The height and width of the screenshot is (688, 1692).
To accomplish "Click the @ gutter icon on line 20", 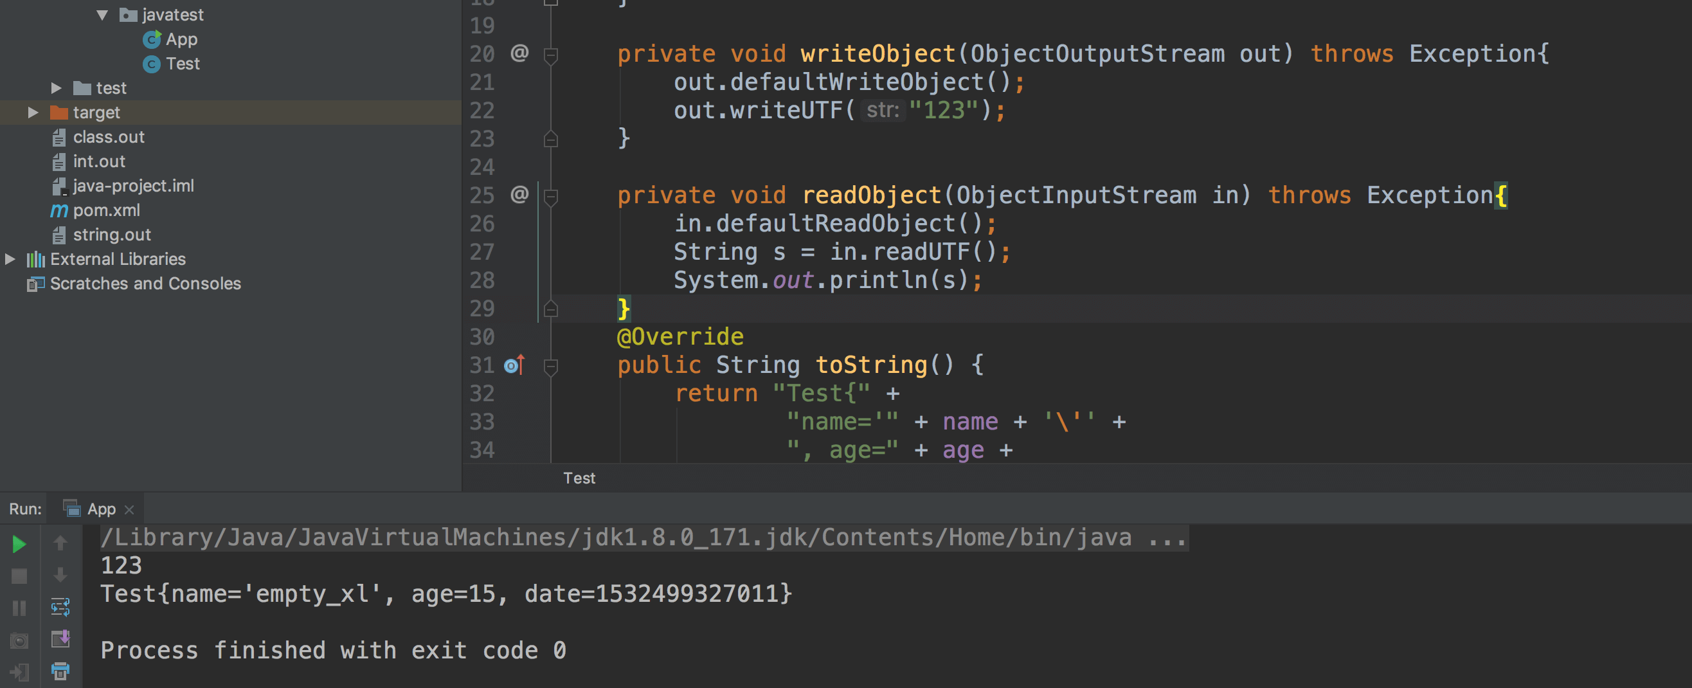I will [519, 53].
